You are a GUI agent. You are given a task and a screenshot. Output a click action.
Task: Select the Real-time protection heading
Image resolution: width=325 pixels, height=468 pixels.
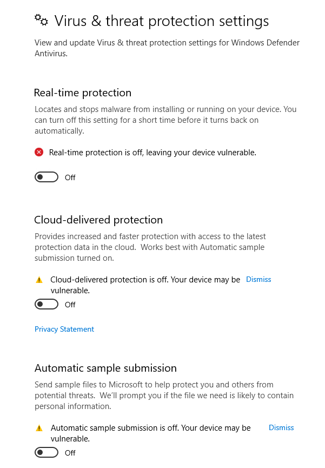click(83, 93)
